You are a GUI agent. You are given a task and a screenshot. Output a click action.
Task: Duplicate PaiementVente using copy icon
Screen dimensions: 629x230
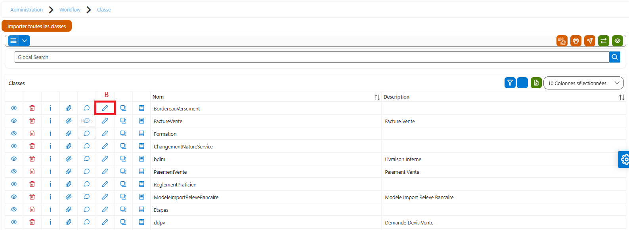tap(123, 171)
